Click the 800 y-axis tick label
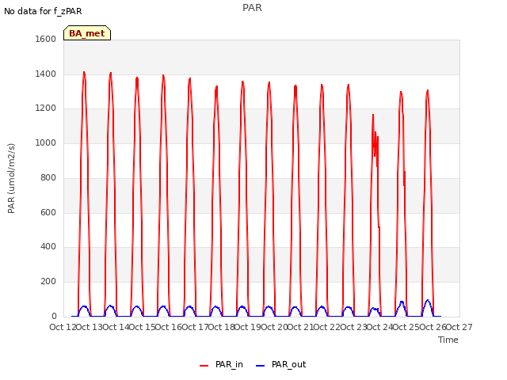The image size is (507, 380). [48, 177]
